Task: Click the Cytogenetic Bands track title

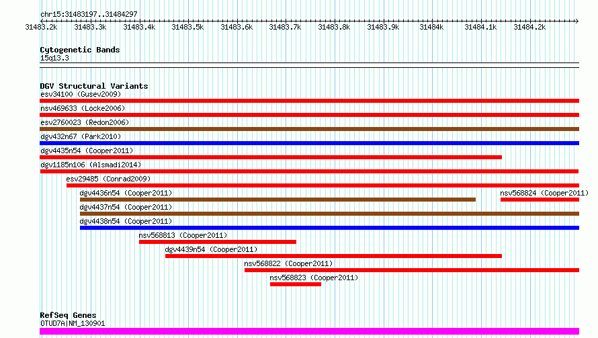Action: coord(80,50)
